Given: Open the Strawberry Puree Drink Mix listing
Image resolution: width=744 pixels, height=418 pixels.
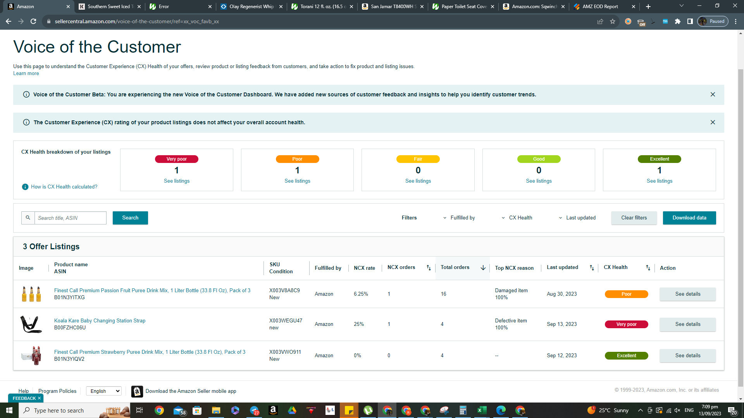Looking at the screenshot, I should (x=150, y=352).
